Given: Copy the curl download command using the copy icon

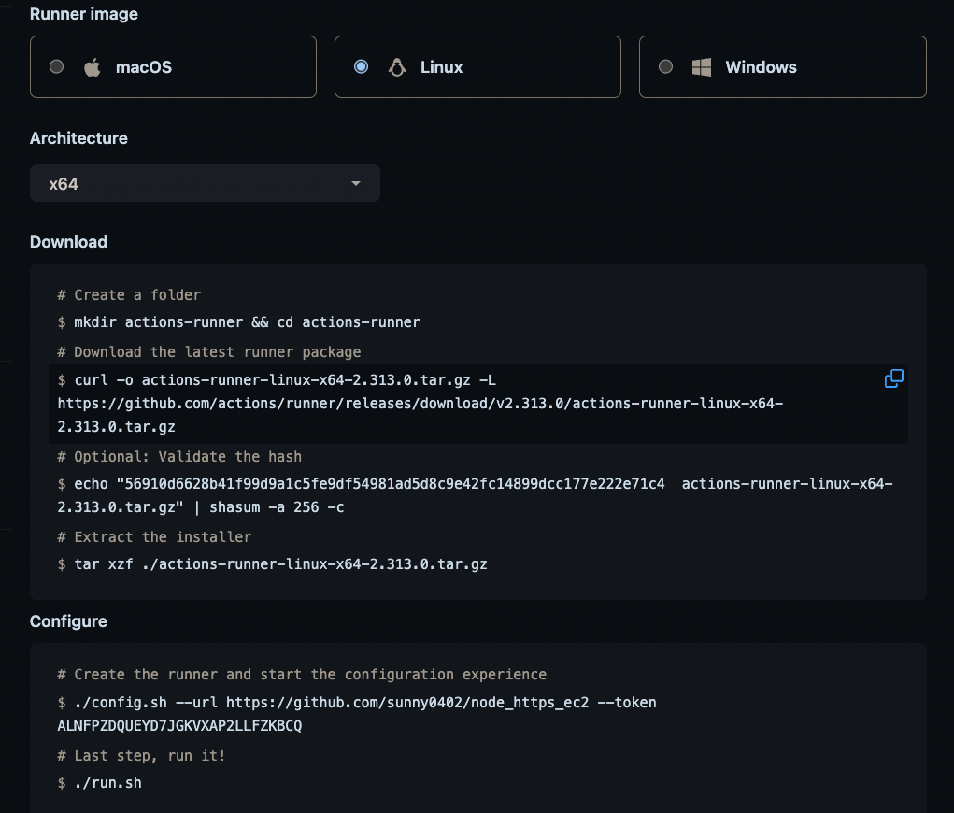Looking at the screenshot, I should pyautogui.click(x=893, y=378).
